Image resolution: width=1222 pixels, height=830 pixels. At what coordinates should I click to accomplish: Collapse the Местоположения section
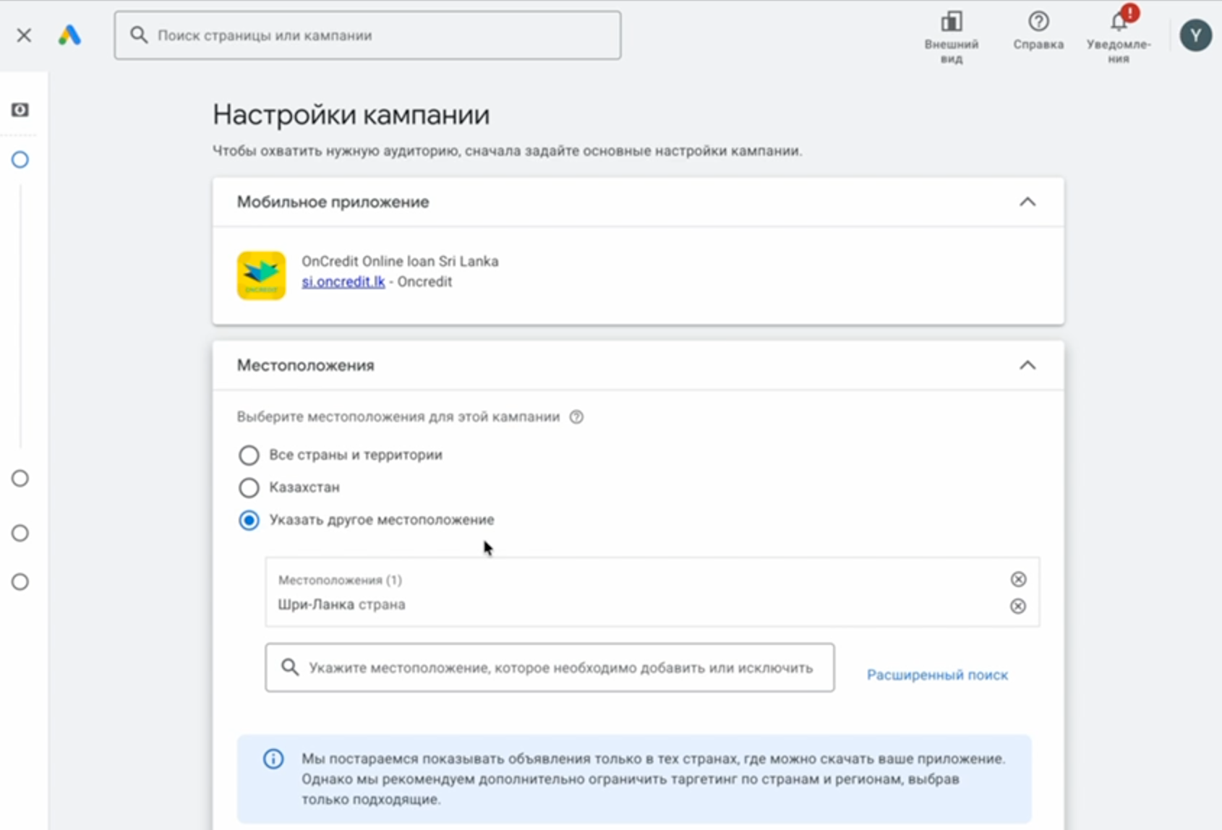point(1027,365)
